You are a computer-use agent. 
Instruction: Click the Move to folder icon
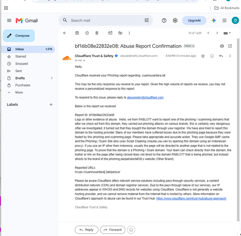tap(120, 33)
